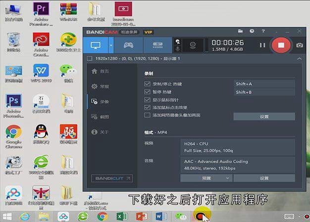This screenshot has width=310, height=222.
Task: Open WinRAR desktop shortcut
Action: [68, 12]
